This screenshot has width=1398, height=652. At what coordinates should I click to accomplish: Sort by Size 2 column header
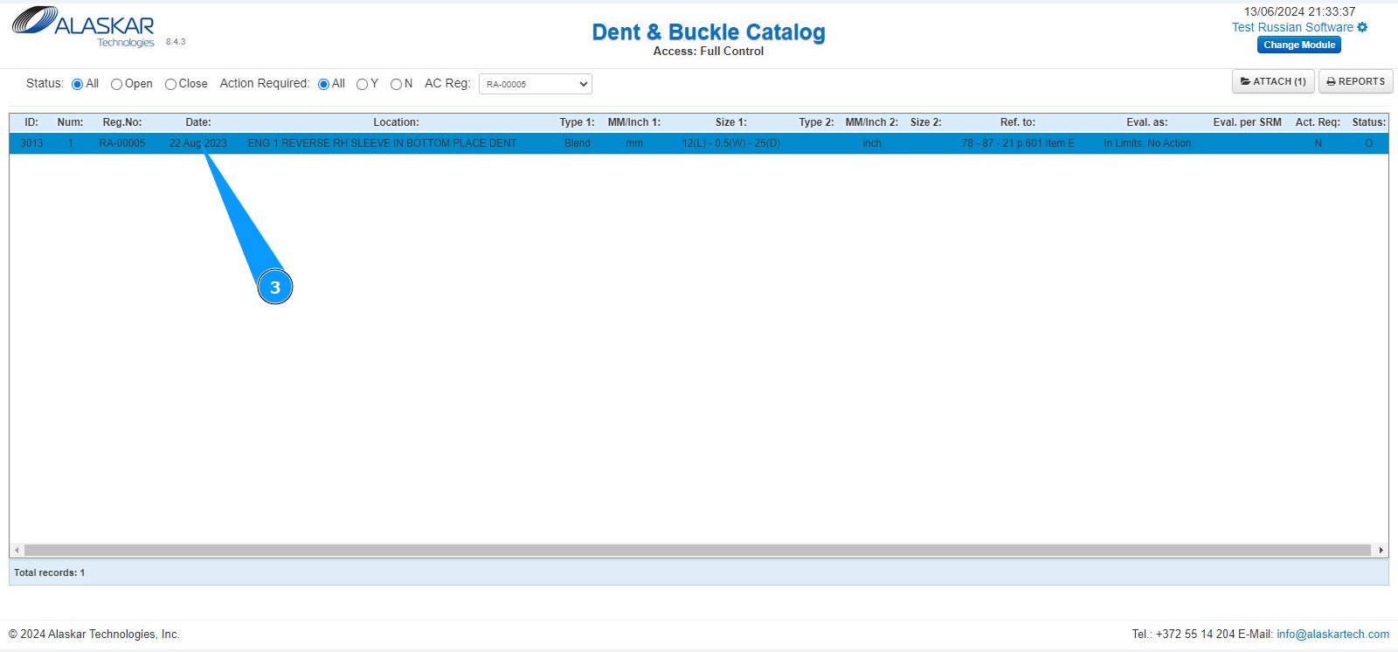926,122
